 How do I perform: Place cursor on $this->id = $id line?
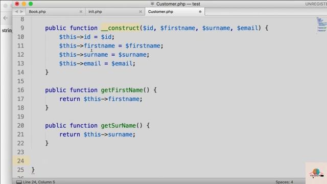[x=87, y=37]
